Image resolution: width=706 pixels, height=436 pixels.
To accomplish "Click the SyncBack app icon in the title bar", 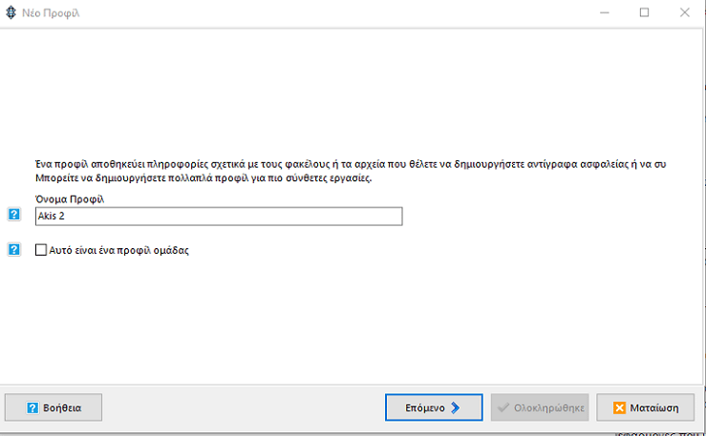I will tap(11, 12).
